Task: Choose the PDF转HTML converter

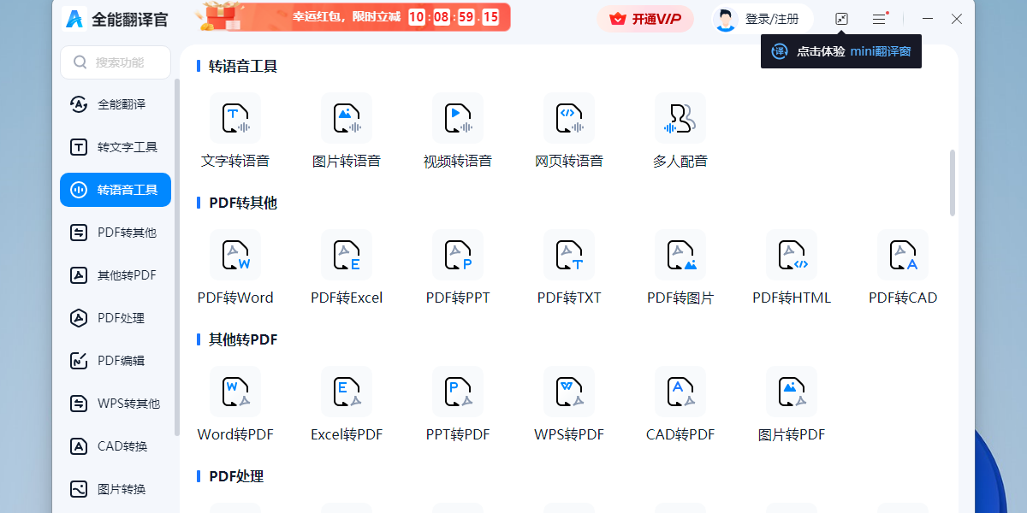Action: [x=792, y=268]
